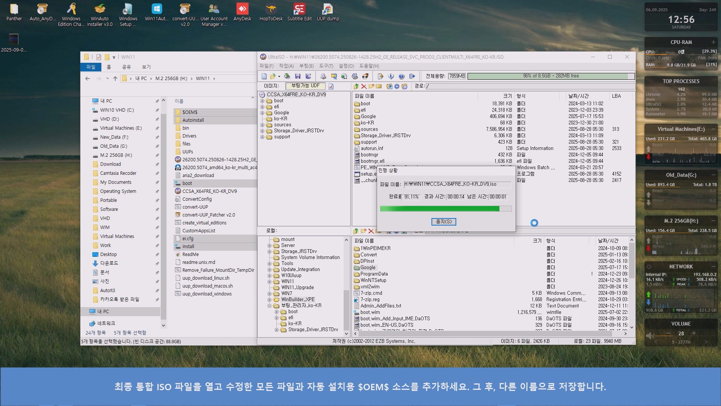Expand the boot folder in image tree
721x406 pixels.
(262, 101)
